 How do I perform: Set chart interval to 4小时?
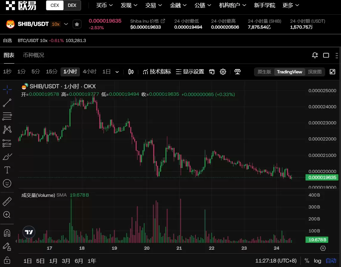pos(89,72)
